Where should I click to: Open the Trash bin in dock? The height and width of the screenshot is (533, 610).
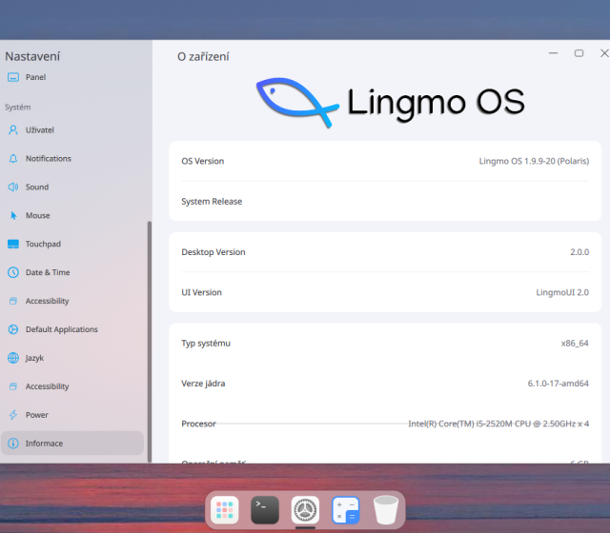386,510
